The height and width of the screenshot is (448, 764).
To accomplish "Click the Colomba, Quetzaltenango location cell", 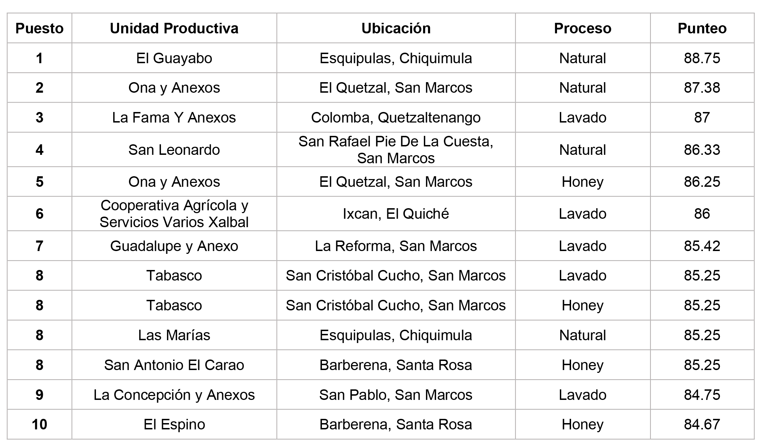I will (396, 117).
